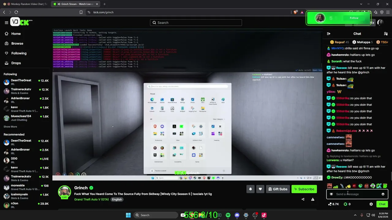This screenshot has width=392, height=220.
Task: Open DDG recommended live channel
Action: (26, 160)
